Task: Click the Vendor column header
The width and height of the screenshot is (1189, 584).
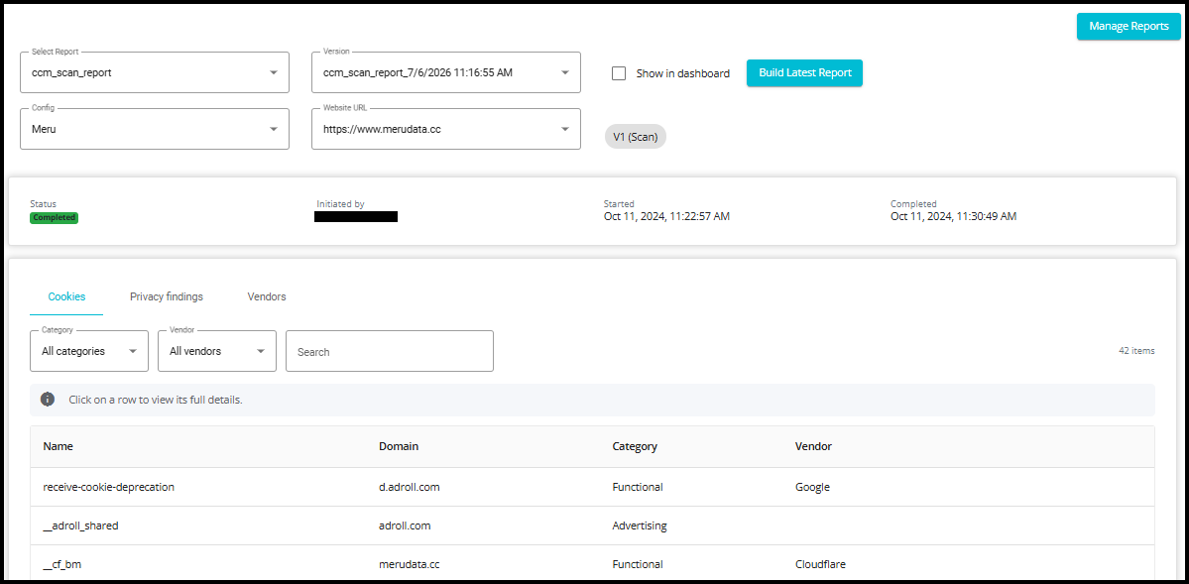Action: pyautogui.click(x=813, y=447)
